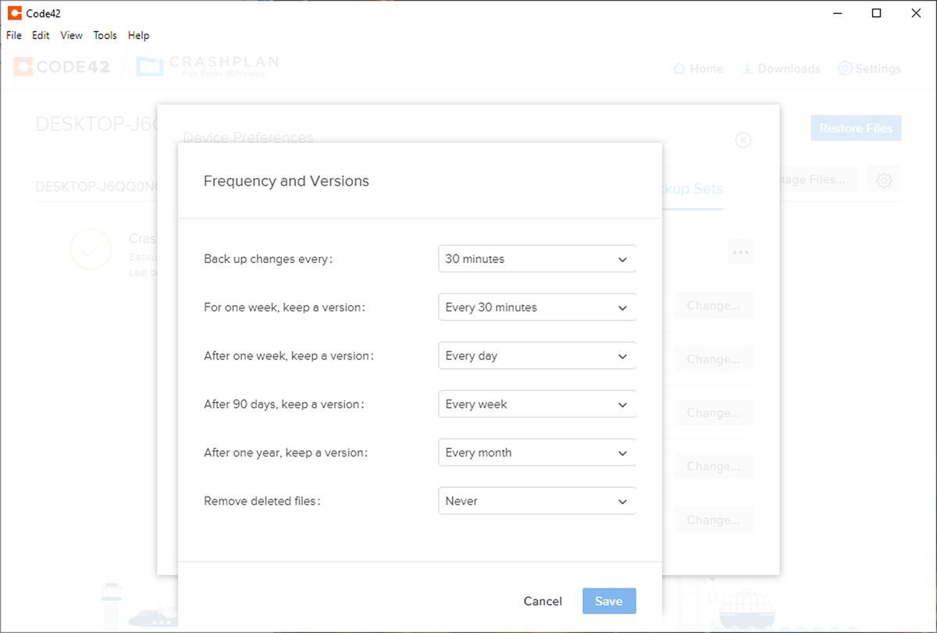Open the After one week version dropdown
937x633 pixels.
[x=536, y=355]
